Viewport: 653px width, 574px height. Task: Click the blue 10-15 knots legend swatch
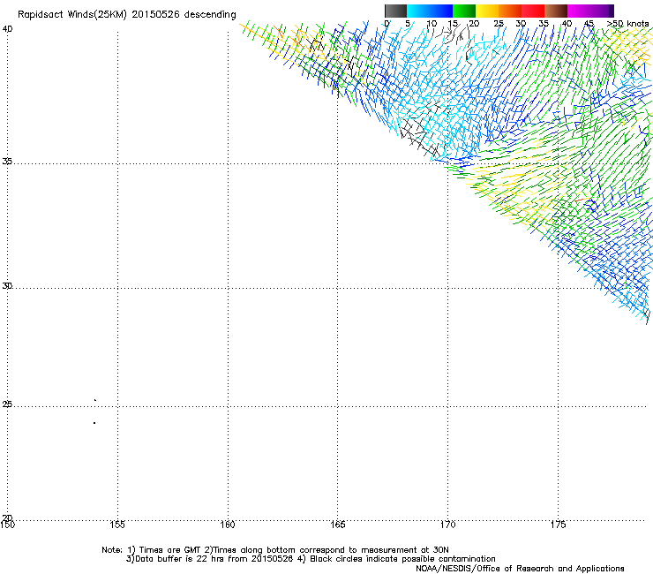[x=441, y=11]
